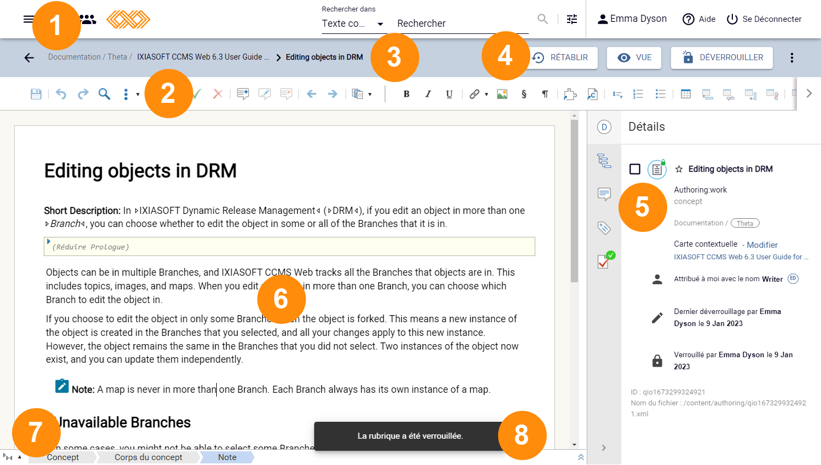This screenshot has width=821, height=465.
Task: Insert a numbered list
Action: 638,94
